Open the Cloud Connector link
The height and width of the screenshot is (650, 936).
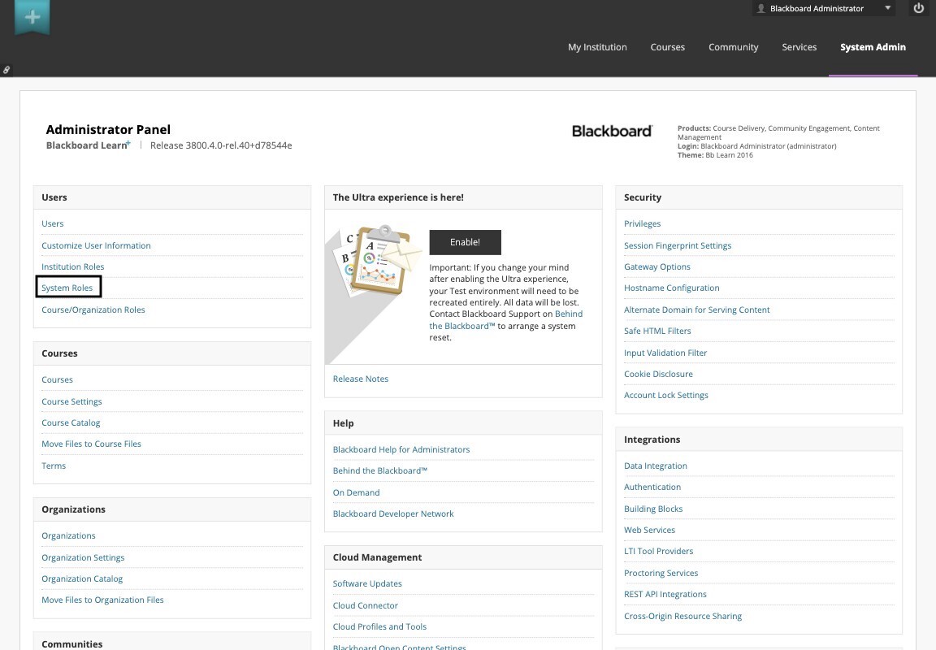[x=366, y=605]
